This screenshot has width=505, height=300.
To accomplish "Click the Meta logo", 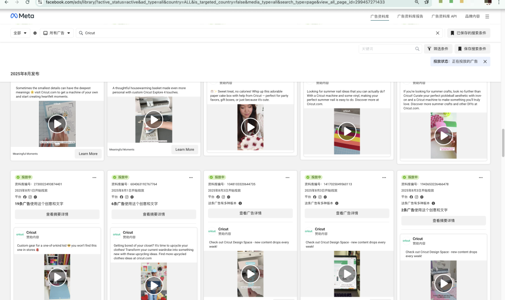I will tap(22, 16).
